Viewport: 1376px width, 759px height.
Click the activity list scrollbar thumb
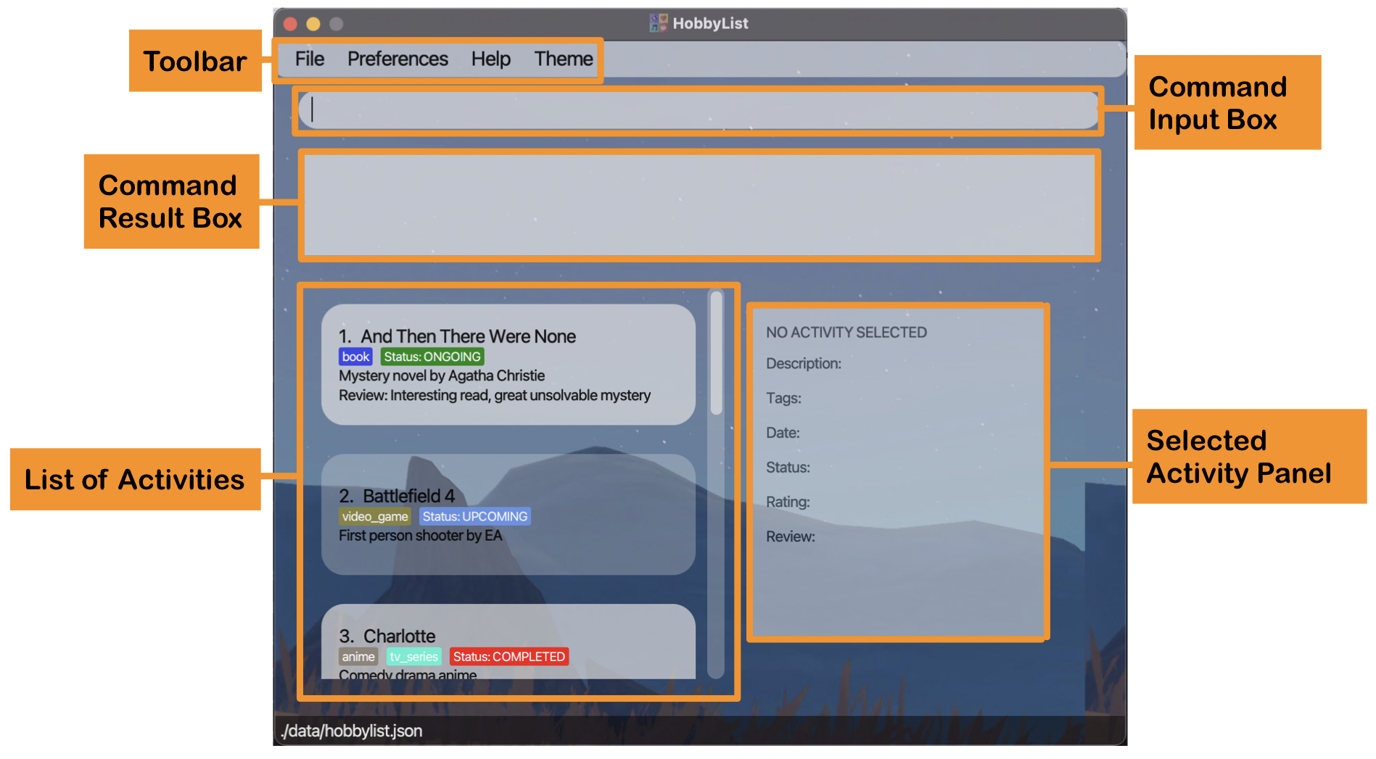(x=717, y=353)
